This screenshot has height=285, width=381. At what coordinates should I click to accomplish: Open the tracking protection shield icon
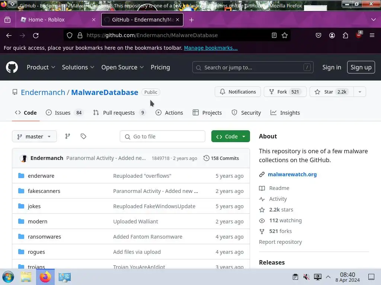(70, 35)
